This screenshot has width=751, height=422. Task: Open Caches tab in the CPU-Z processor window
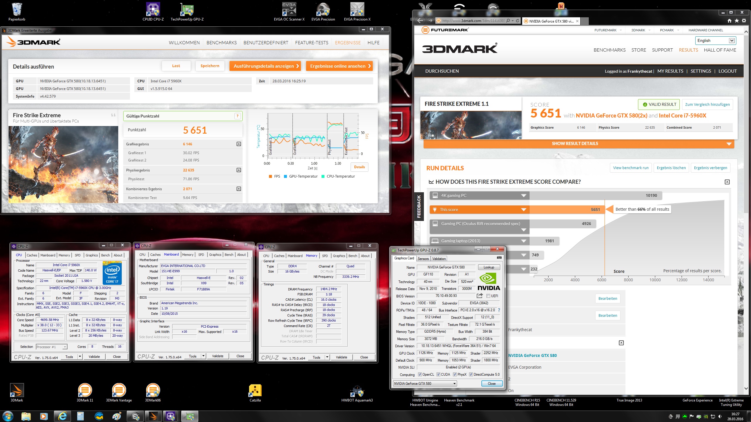[x=32, y=255]
